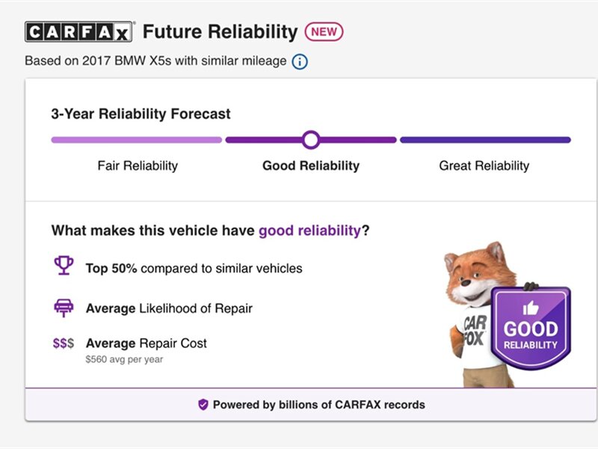
Task: Click the 3-Year Reliability Forecast heading
Action: click(x=141, y=114)
